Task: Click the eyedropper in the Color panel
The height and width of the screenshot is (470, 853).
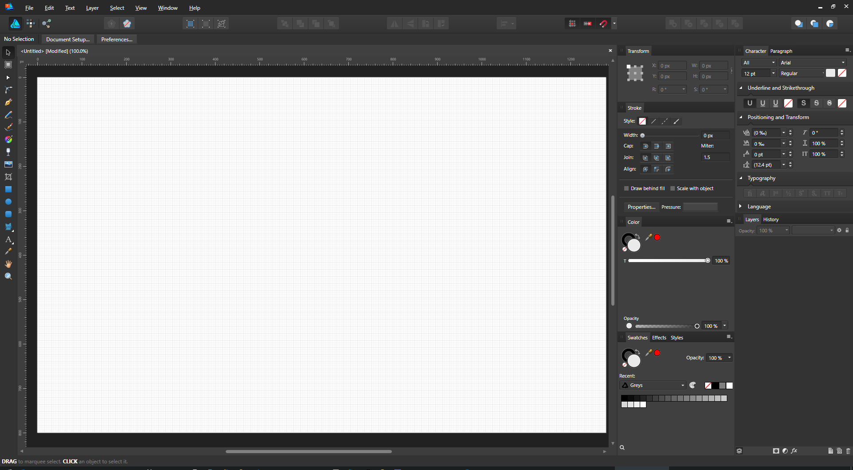Action: (x=649, y=237)
